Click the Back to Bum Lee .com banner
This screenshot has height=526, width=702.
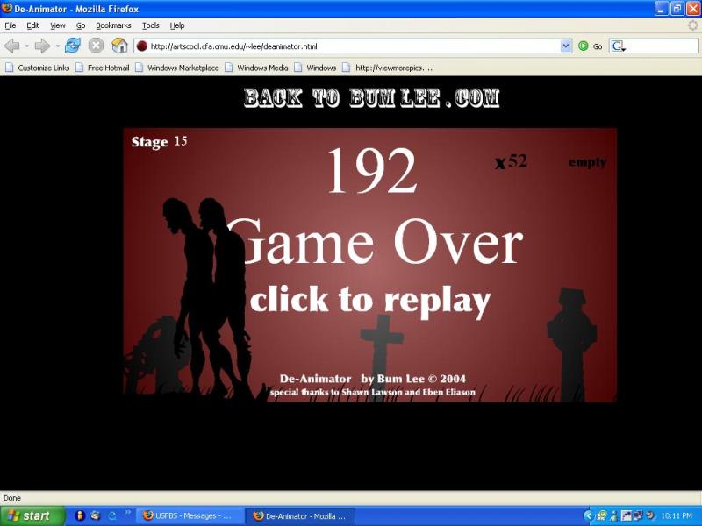[371, 98]
